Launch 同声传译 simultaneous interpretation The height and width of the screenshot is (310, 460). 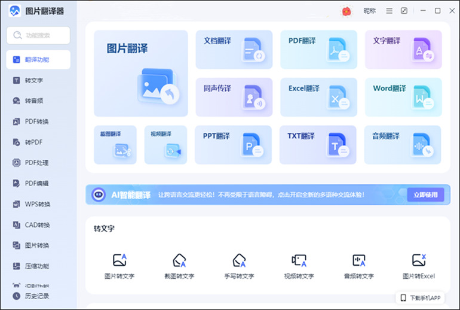pos(234,97)
